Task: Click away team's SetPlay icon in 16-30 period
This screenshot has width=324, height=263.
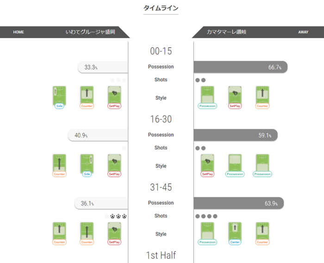Action: click(207, 164)
